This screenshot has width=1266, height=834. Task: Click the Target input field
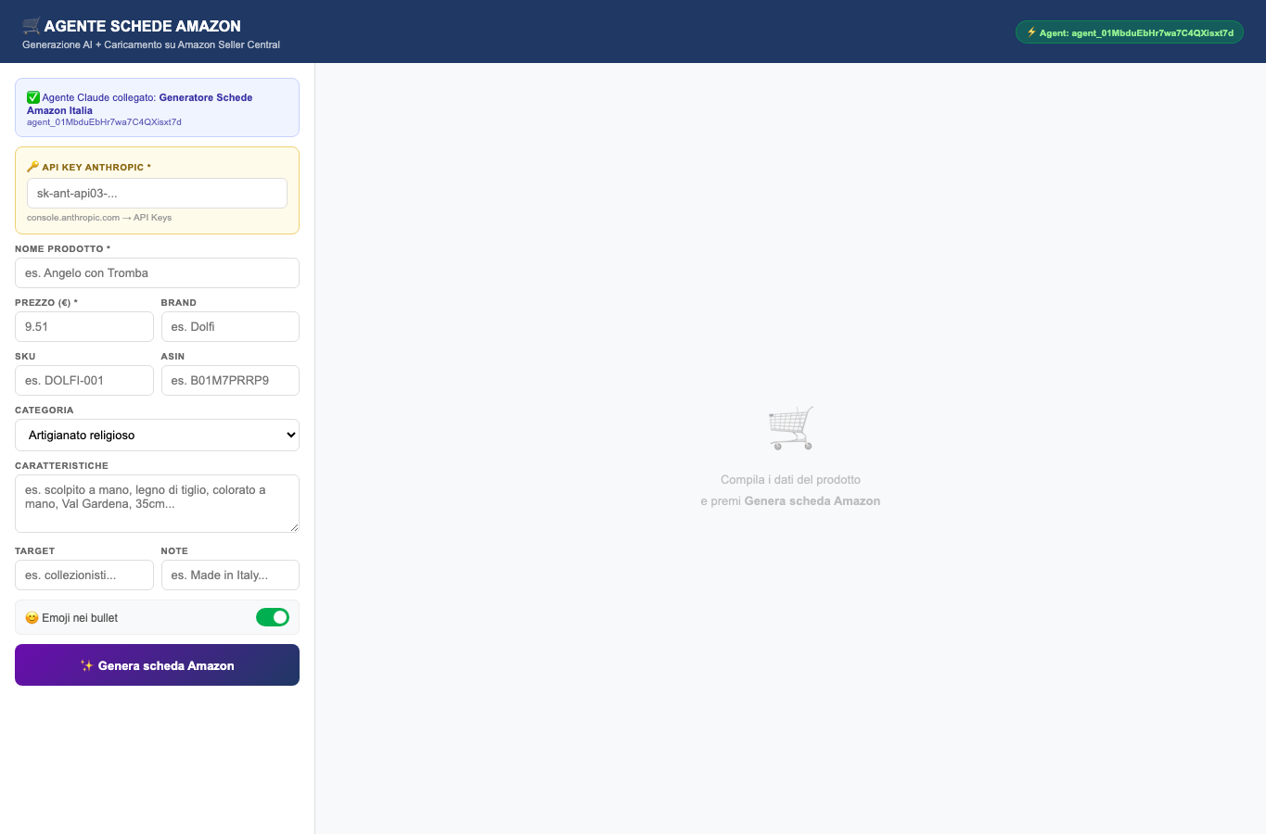[x=84, y=575]
